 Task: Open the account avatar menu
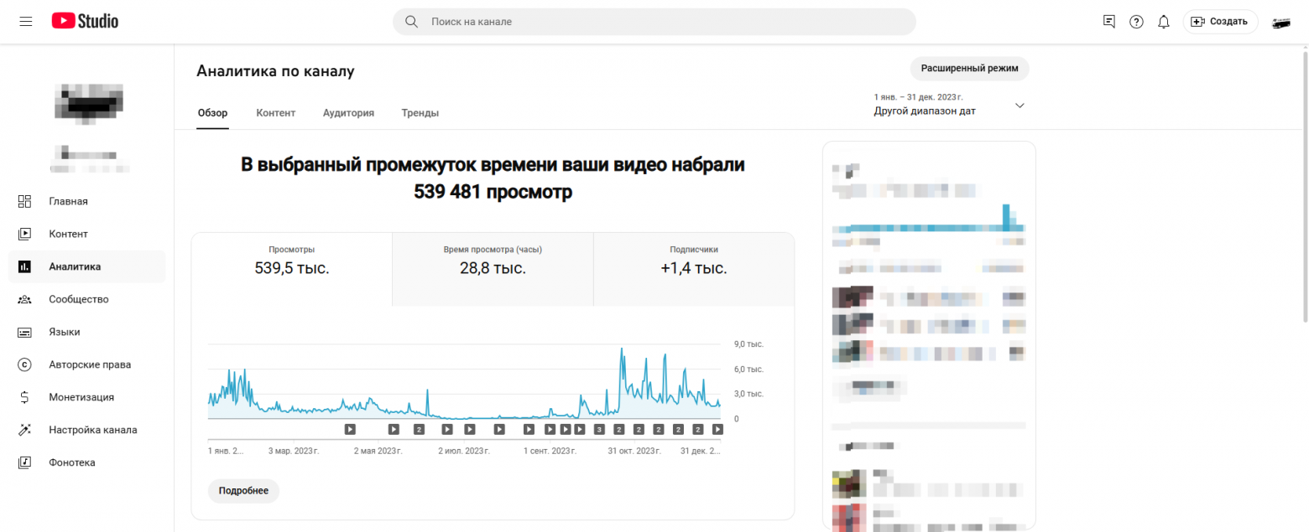pyautogui.click(x=1281, y=23)
